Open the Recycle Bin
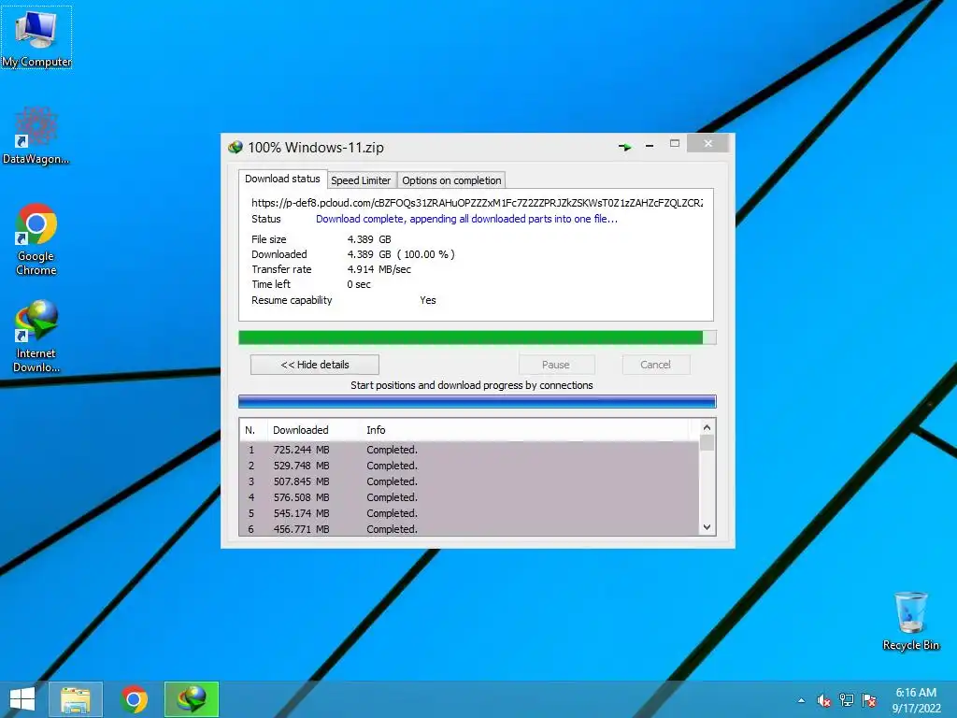This screenshot has width=957, height=718. (910, 621)
